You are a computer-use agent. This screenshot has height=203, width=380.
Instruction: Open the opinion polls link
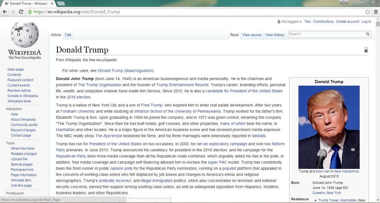(x=121, y=168)
